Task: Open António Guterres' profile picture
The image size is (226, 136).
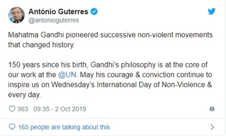Action: tap(16, 15)
